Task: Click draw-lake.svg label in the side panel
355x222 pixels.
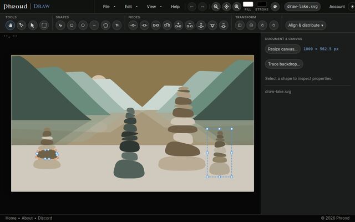Action: (278, 92)
